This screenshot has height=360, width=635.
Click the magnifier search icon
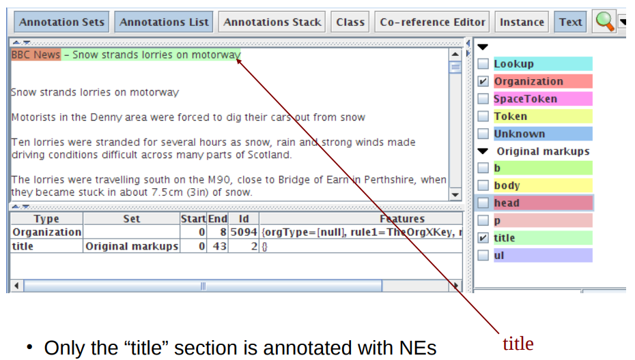coord(604,22)
